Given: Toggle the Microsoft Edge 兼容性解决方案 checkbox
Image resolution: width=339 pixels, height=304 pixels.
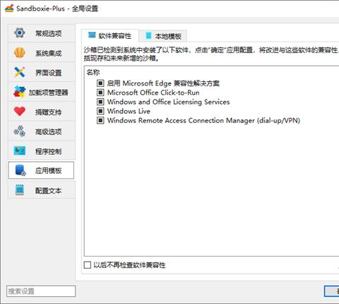Looking at the screenshot, I should pos(100,83).
